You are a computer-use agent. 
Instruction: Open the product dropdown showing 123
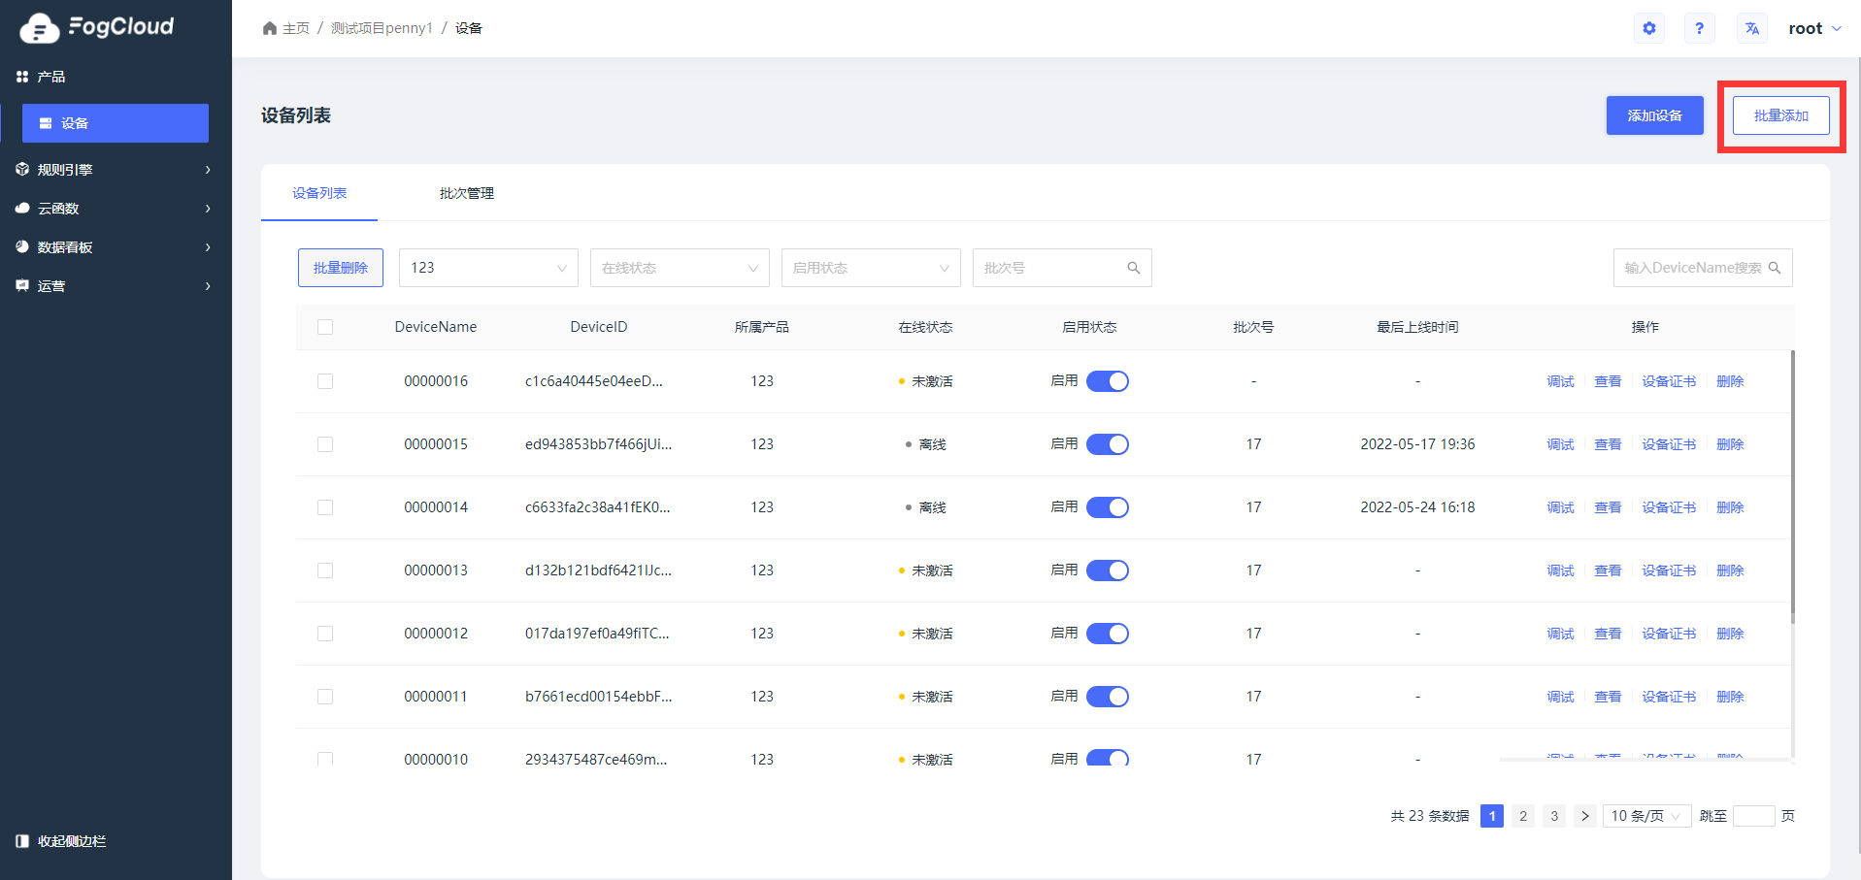pos(488,268)
